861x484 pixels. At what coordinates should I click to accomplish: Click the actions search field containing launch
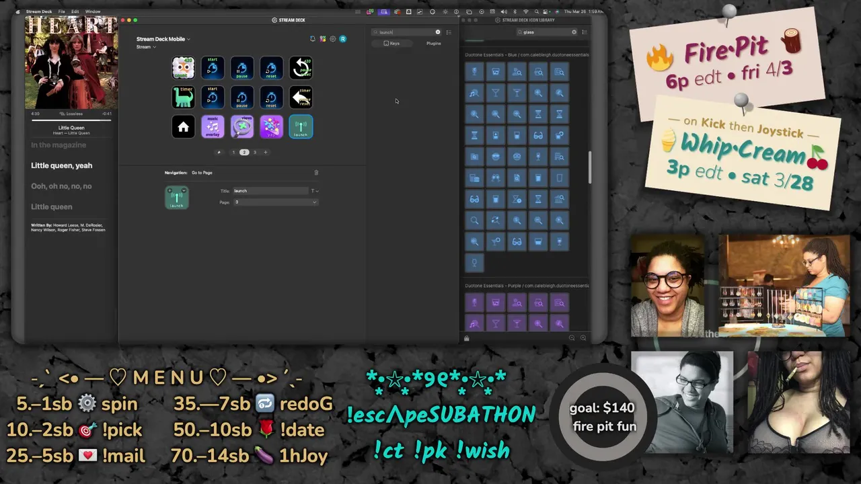[406, 32]
